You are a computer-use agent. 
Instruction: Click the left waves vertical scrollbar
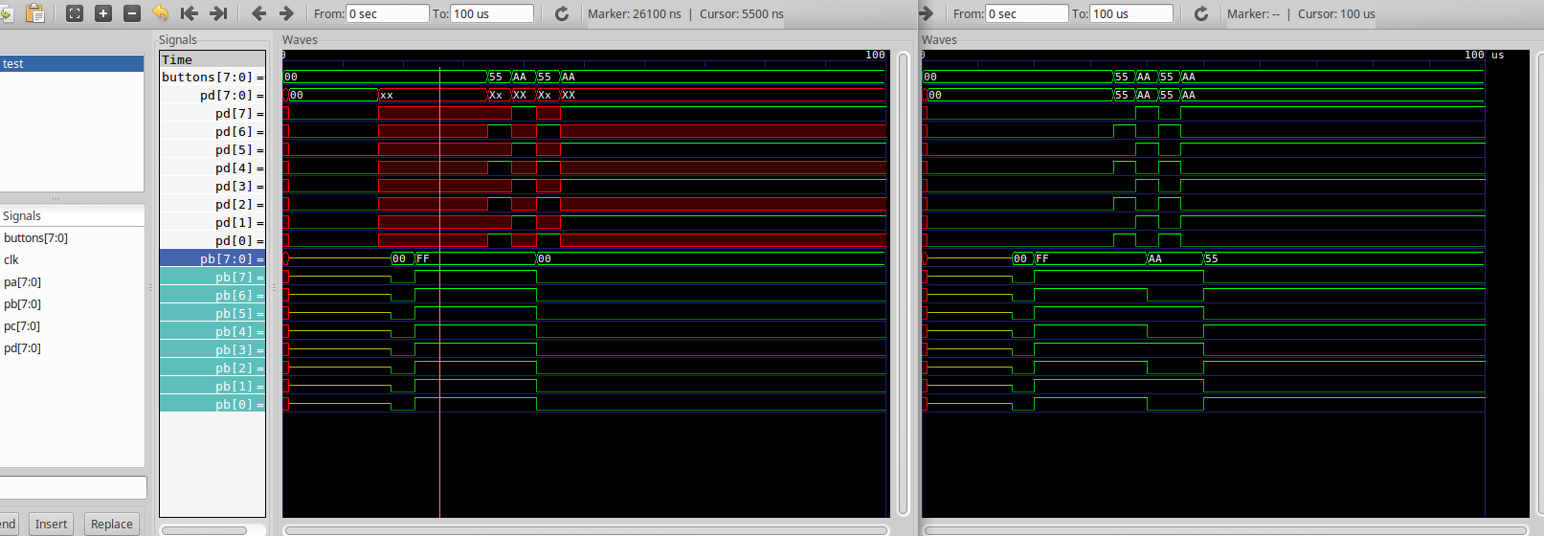click(903, 282)
